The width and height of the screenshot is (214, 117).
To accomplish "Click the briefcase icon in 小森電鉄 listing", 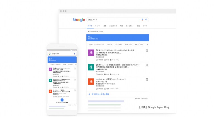I will (111, 74).
